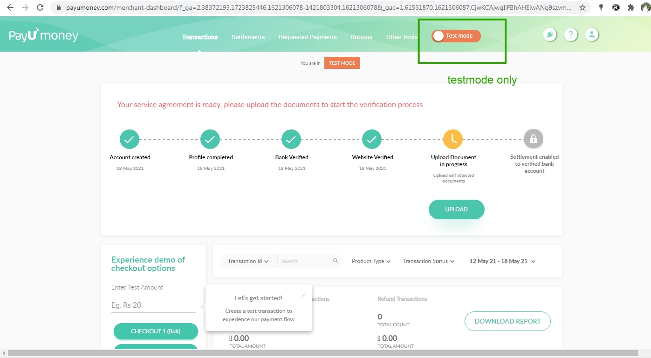Click the browser forward arrow
The width and height of the screenshot is (651, 358).
25,7
